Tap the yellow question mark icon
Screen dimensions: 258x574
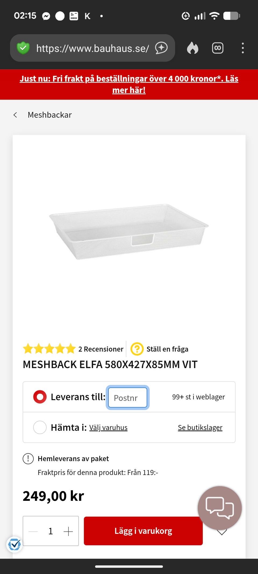click(137, 349)
